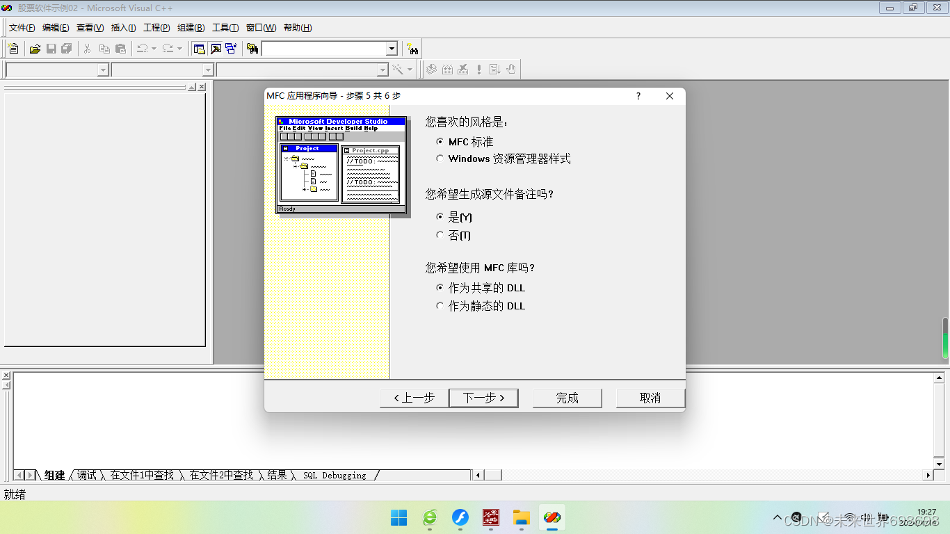Click the Undo arrow icon
This screenshot has height=534, width=950.
point(142,49)
